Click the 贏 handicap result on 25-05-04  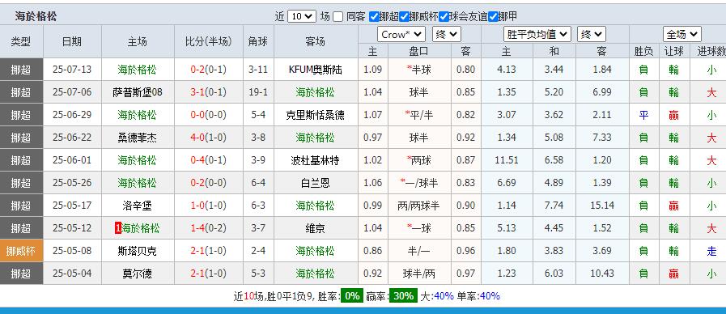(673, 274)
